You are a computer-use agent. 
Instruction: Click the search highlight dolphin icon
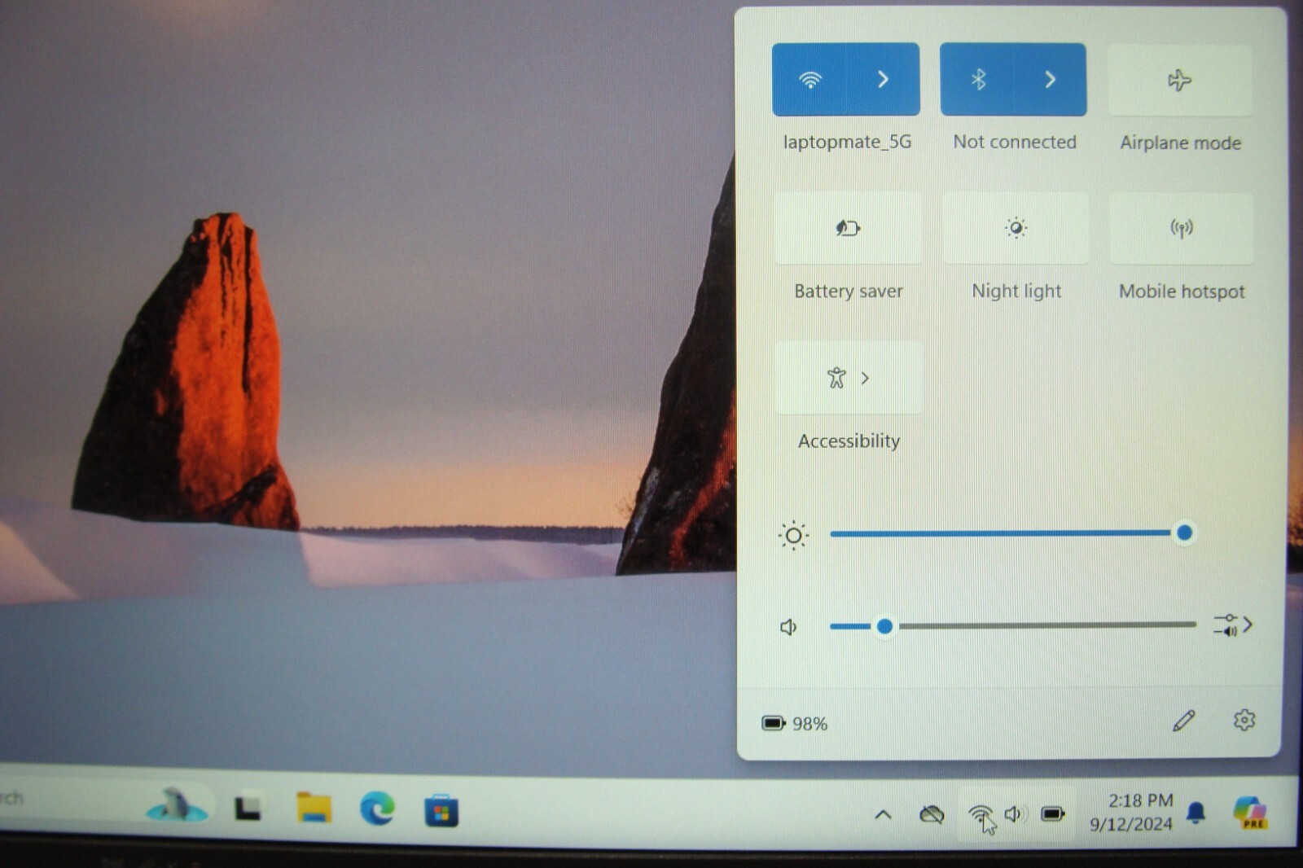[176, 804]
